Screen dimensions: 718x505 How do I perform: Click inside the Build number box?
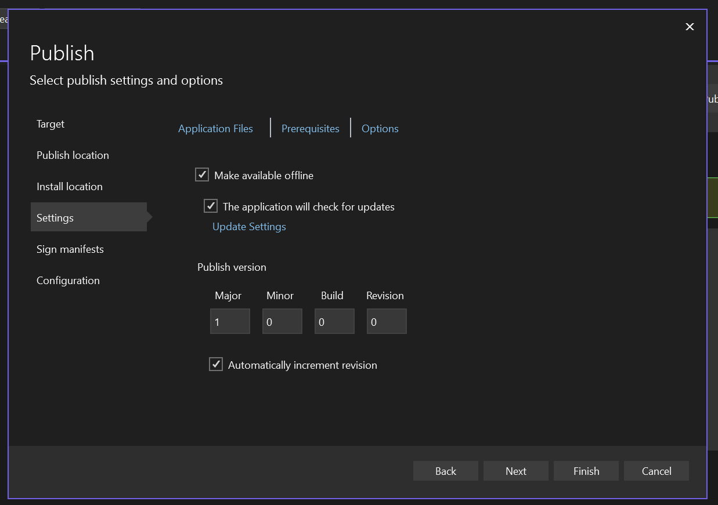point(334,321)
